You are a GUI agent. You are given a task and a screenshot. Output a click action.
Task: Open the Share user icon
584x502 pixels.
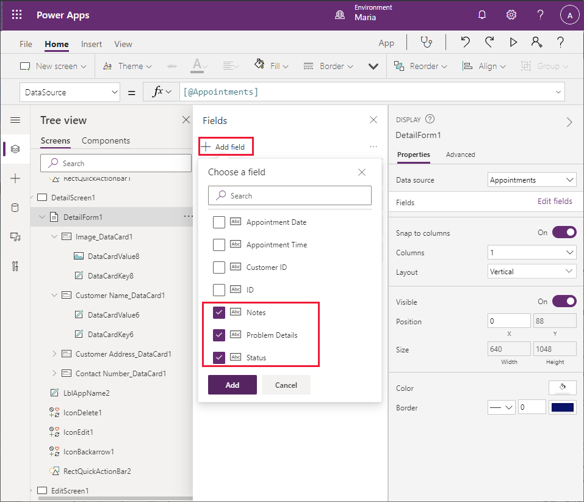tap(536, 42)
